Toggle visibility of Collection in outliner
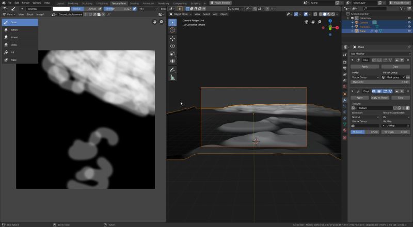Screen dimensions: 413x227 click(409, 19)
